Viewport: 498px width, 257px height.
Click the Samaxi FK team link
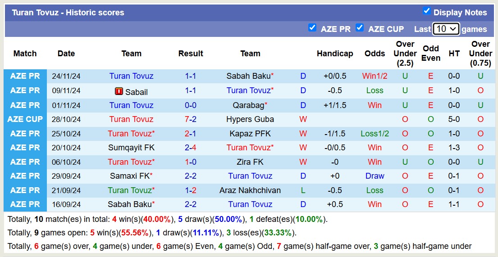pos(129,176)
